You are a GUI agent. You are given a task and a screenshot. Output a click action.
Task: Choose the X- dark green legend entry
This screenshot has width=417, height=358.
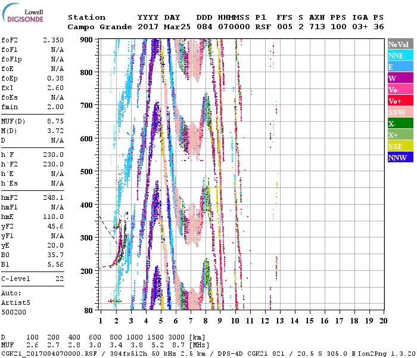(x=399, y=124)
